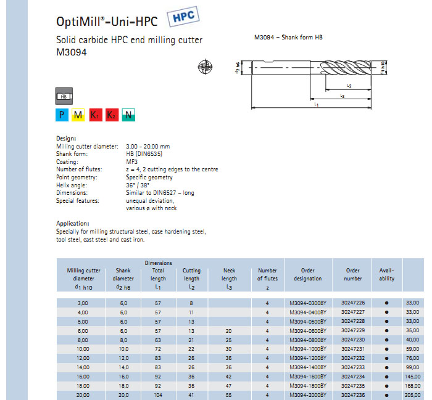432x400 pixels.
Task: Click availability dot for M3094-0800BY
Action: click(387, 340)
